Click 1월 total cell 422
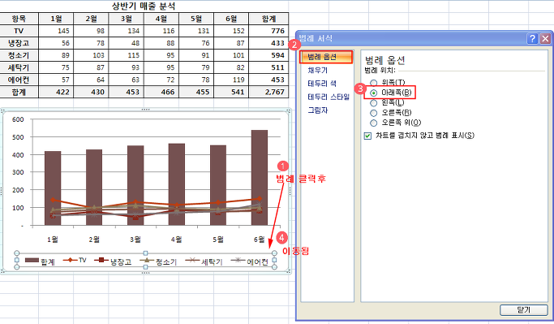The image size is (554, 324). tap(56, 92)
